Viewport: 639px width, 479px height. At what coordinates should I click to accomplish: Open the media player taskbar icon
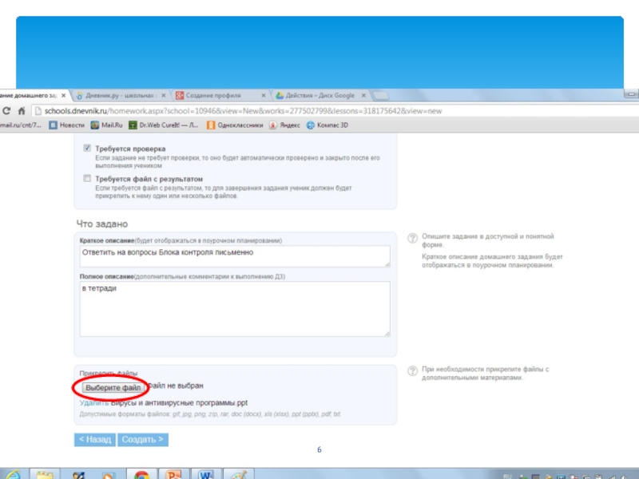(109, 475)
